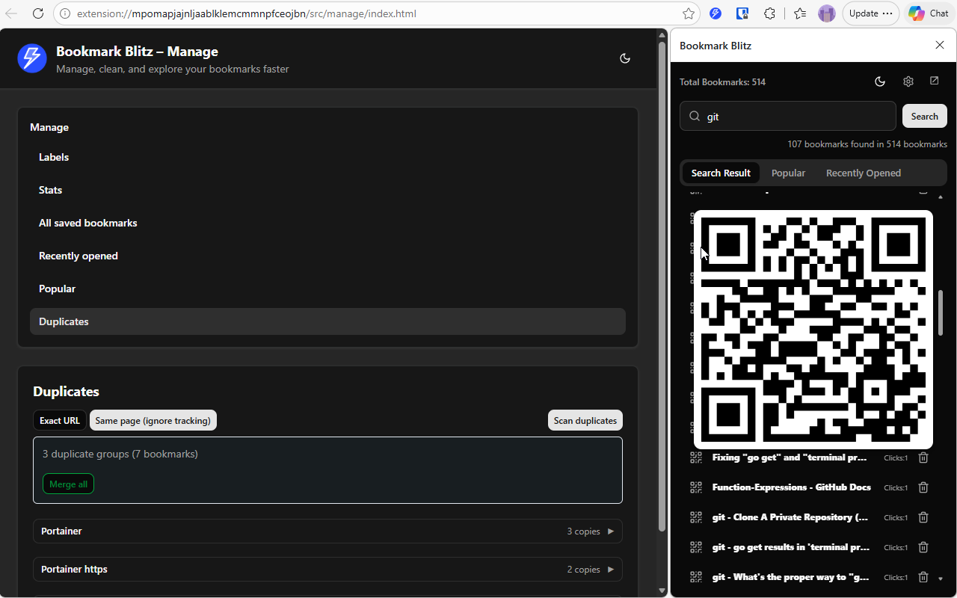Open All saved bookmarks in Manage menu
Screen dimensions: 957x598
coord(327,223)
